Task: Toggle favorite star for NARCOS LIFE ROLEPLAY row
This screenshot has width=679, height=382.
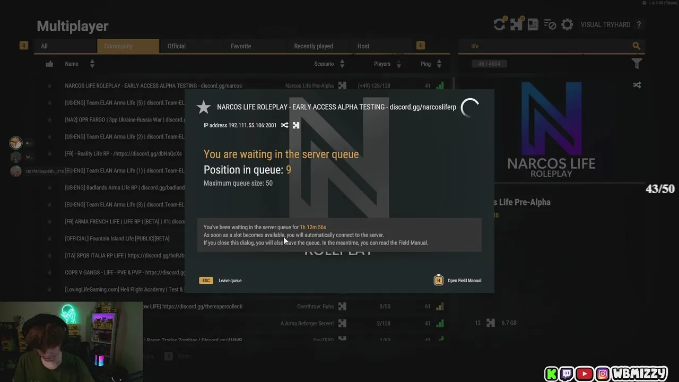Action: (x=49, y=85)
